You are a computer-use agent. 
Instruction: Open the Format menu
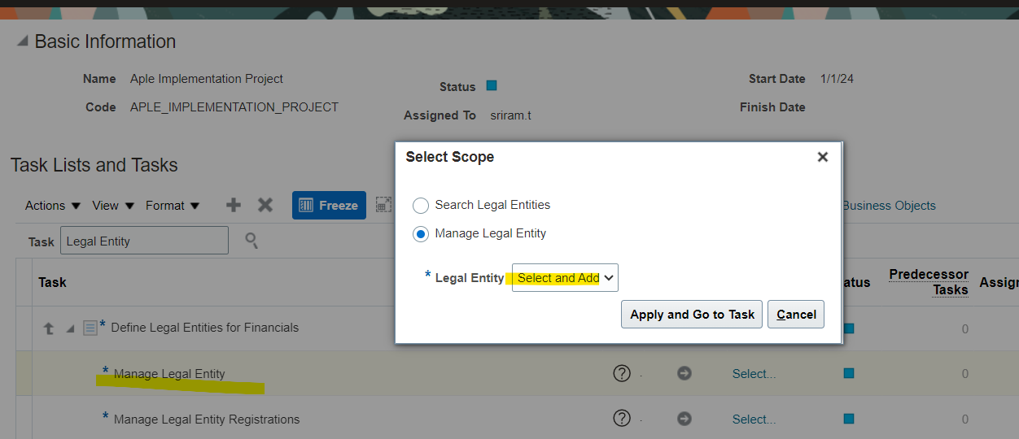(173, 206)
